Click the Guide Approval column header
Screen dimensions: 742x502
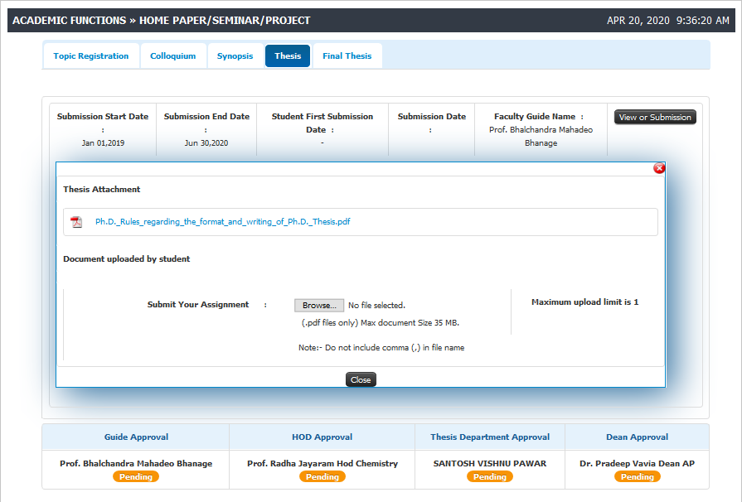(136, 437)
